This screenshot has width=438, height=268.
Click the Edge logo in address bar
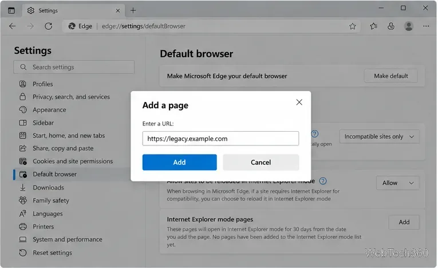(x=72, y=26)
